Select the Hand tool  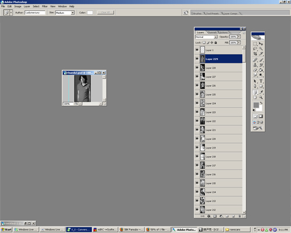255,97
